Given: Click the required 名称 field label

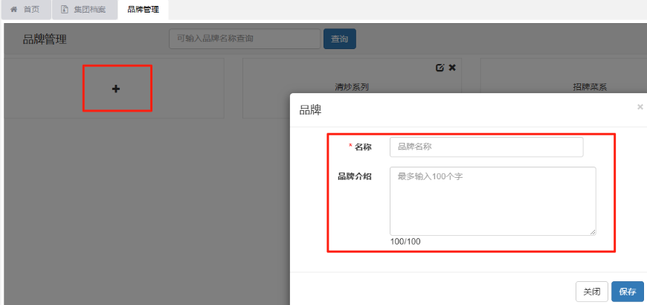Looking at the screenshot, I should click(362, 147).
